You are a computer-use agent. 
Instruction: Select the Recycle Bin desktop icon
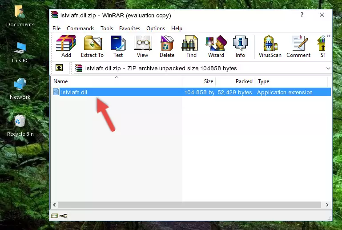(x=20, y=126)
